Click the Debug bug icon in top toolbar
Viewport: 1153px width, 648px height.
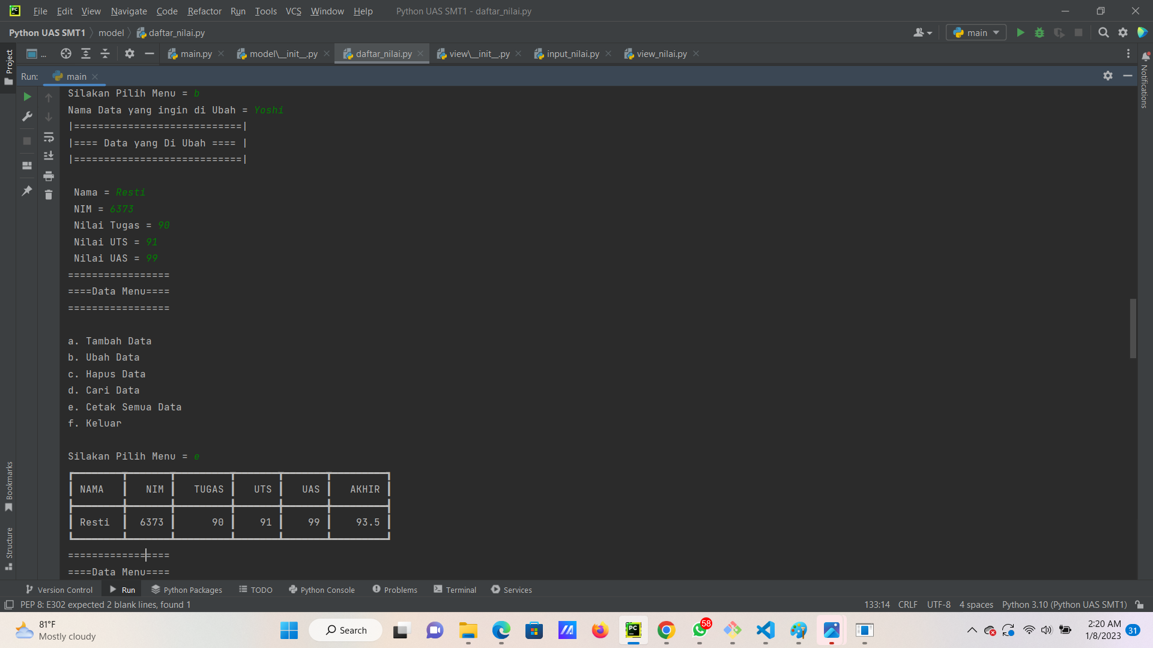click(x=1040, y=33)
